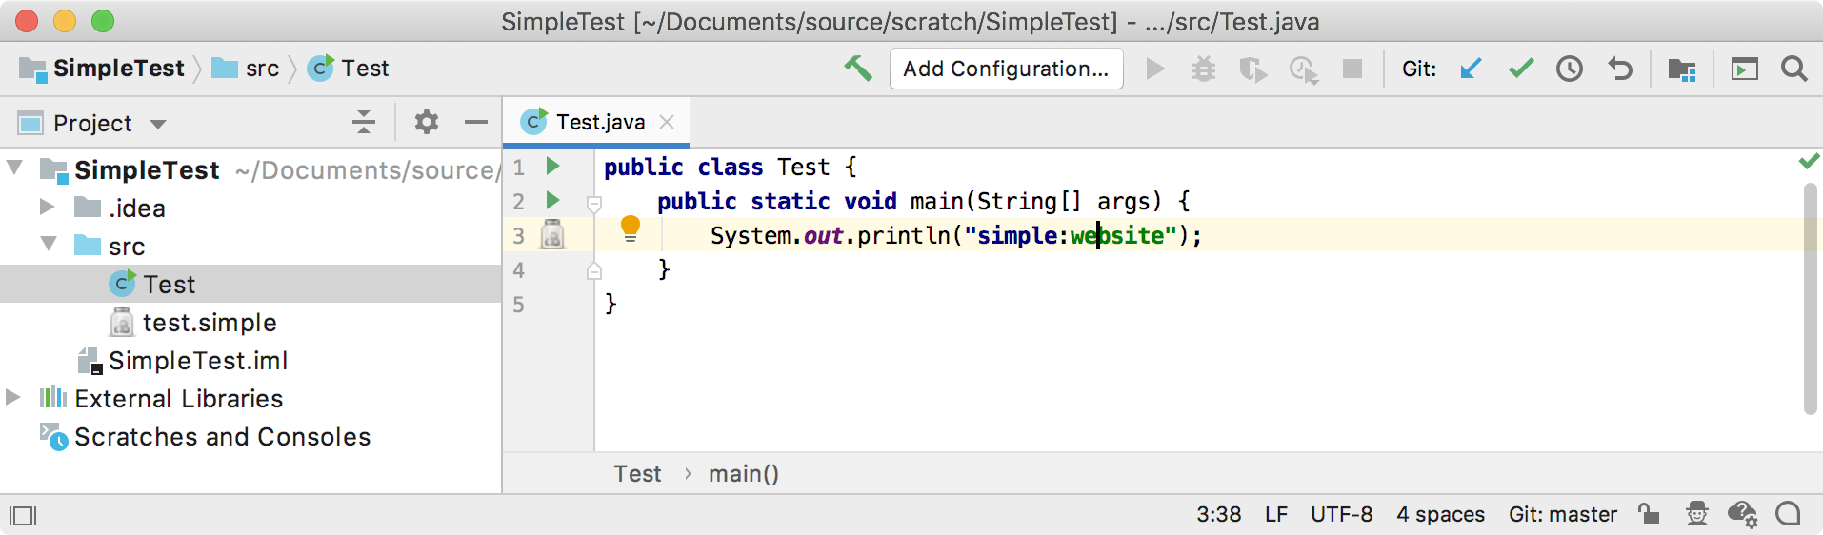Viewport: 1823px width, 535px height.
Task: Click Run Anything icon in toolbar
Action: click(x=1745, y=69)
